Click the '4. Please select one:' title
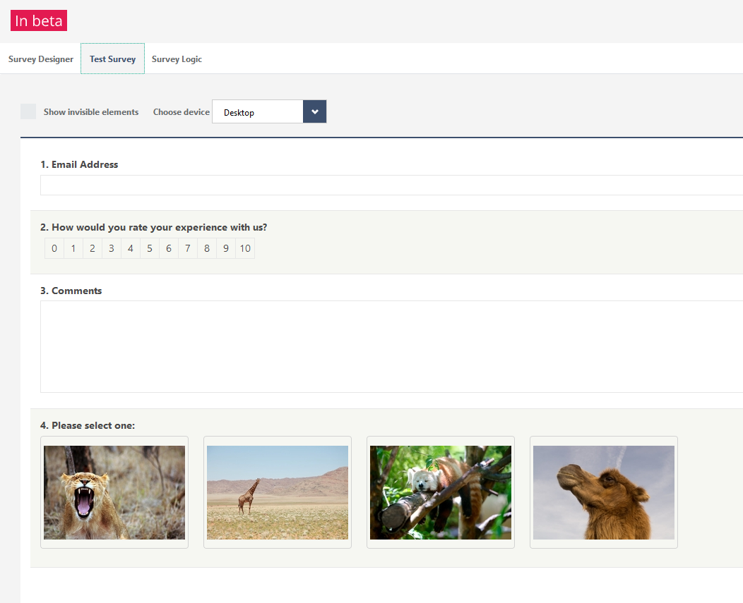 pos(88,425)
